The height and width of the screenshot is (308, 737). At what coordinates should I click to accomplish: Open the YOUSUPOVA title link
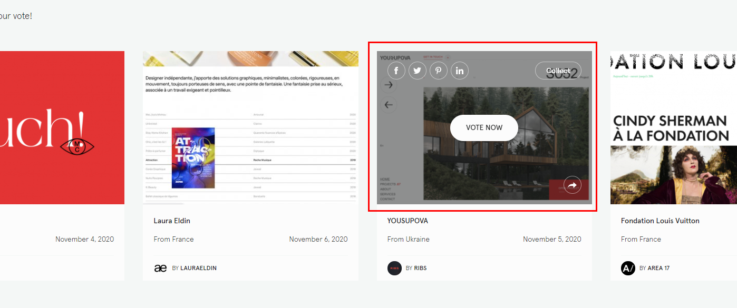point(408,221)
